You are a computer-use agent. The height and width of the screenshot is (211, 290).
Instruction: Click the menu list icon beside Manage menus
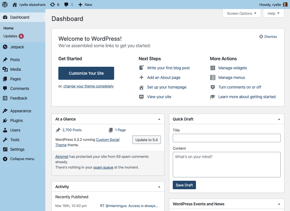[213, 77]
